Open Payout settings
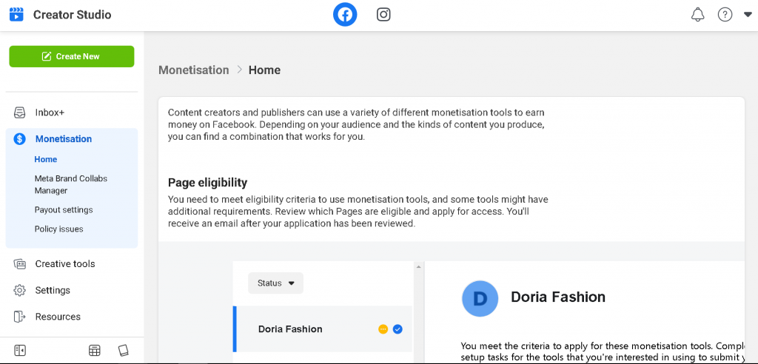 pyautogui.click(x=64, y=210)
